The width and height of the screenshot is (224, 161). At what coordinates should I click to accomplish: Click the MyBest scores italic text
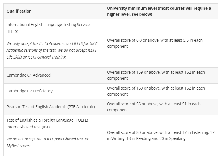pos(18,146)
